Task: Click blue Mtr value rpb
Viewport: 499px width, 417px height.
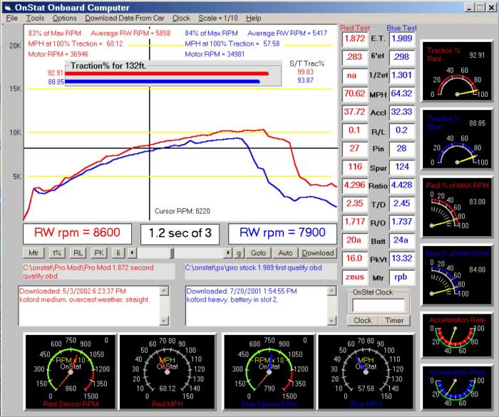Action: click(x=402, y=277)
